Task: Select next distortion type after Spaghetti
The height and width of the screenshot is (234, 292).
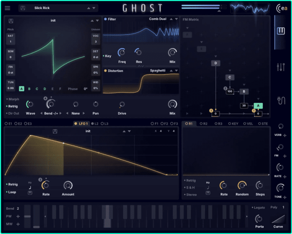Action: [176, 71]
